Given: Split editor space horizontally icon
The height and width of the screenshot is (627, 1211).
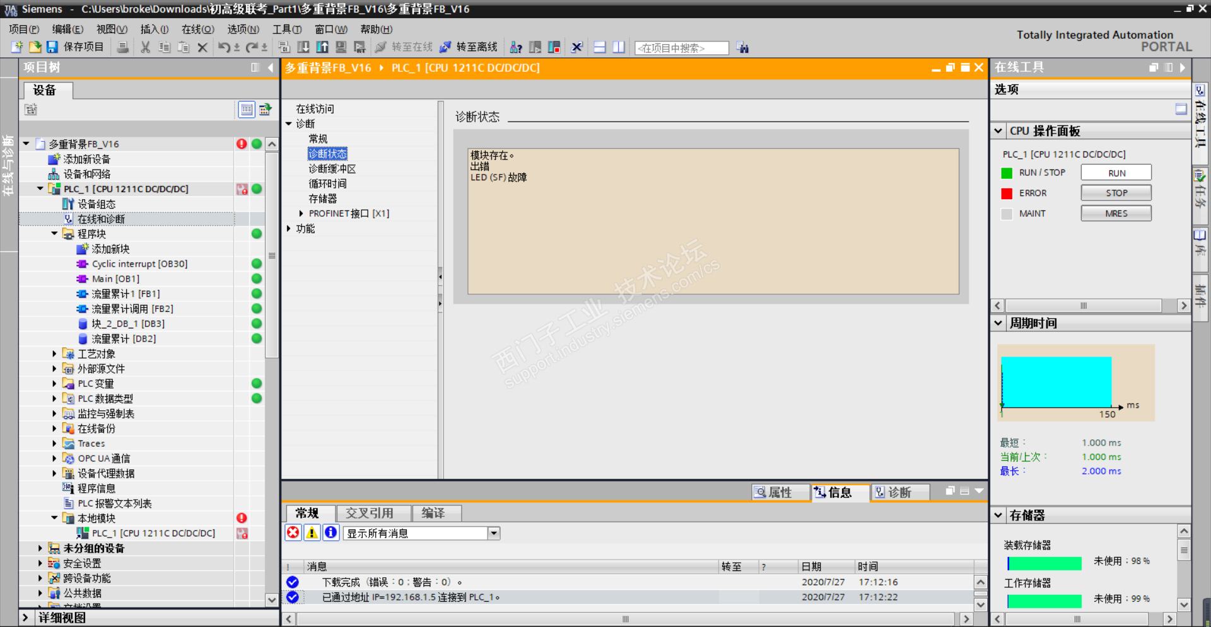Looking at the screenshot, I should click(600, 47).
